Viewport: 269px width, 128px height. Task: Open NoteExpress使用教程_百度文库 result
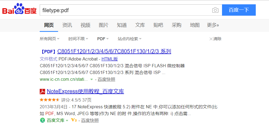tap(85, 92)
